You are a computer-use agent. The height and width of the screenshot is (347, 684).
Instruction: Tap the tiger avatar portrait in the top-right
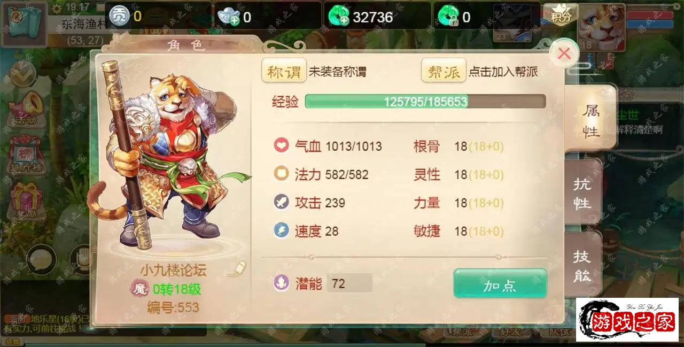(x=601, y=27)
